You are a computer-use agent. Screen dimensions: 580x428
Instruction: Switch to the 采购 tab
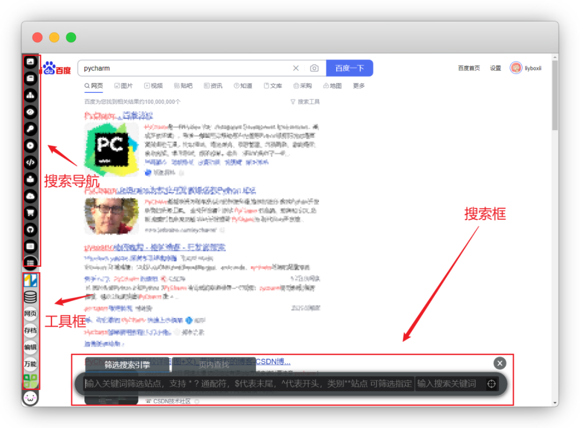click(302, 86)
